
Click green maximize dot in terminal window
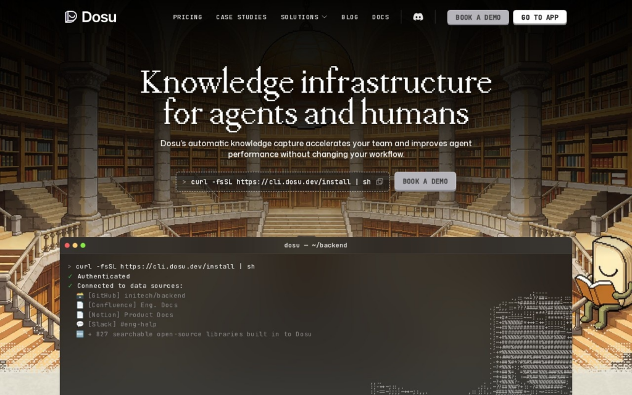(83, 246)
